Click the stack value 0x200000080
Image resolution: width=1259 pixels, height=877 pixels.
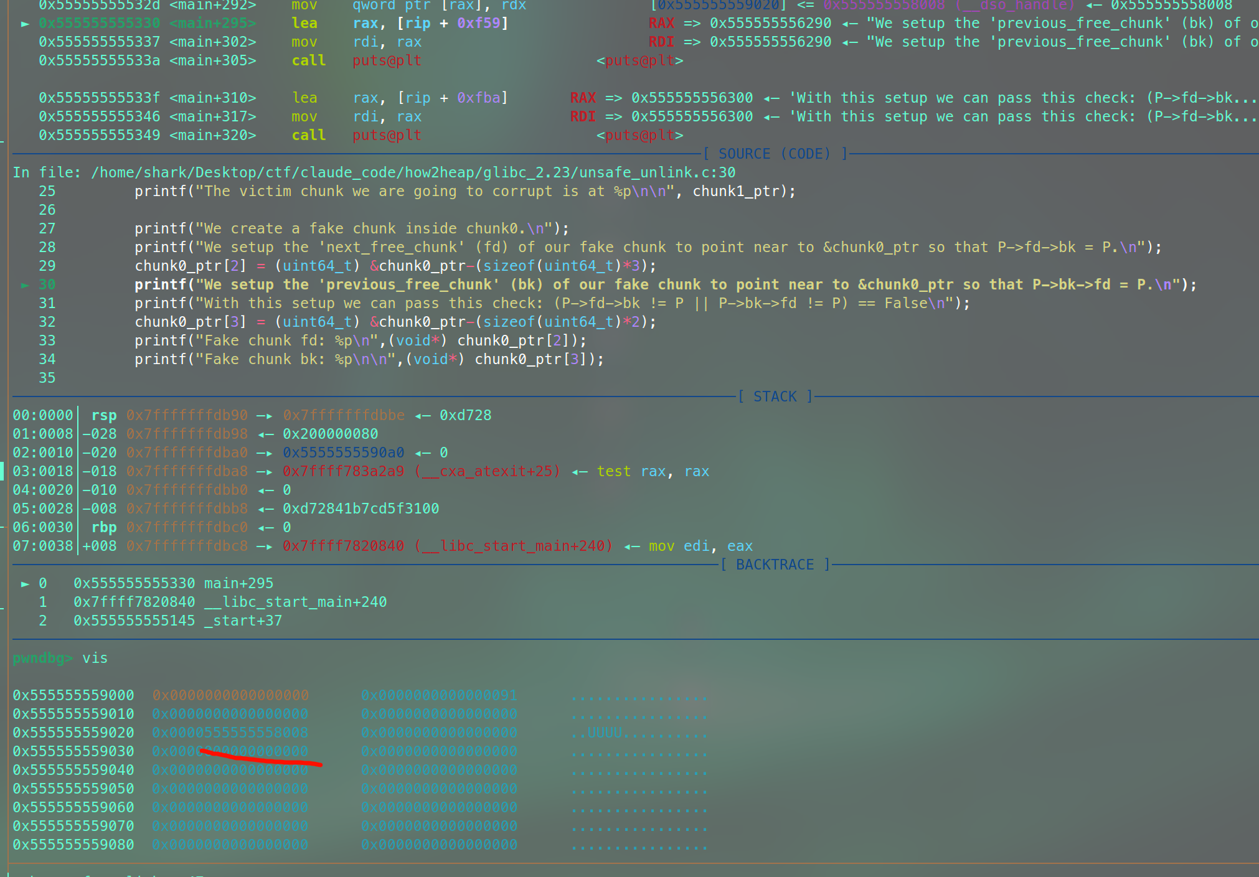[330, 434]
